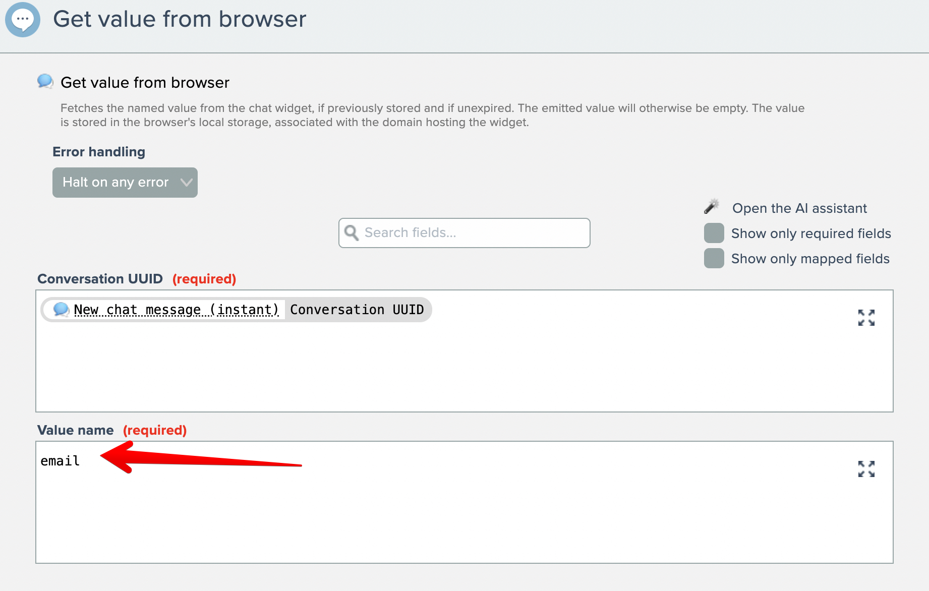Click the small chat icon beside the section title
The height and width of the screenshot is (591, 929).
(45, 81)
